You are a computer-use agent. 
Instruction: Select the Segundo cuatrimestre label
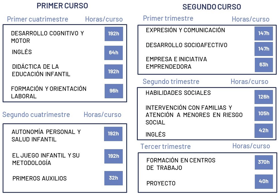point(36,115)
